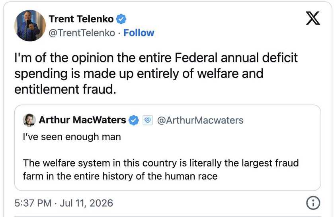Click the affiliate badge beside Arthur MacWaters
Screen dimensions: 334x217
(148, 120)
